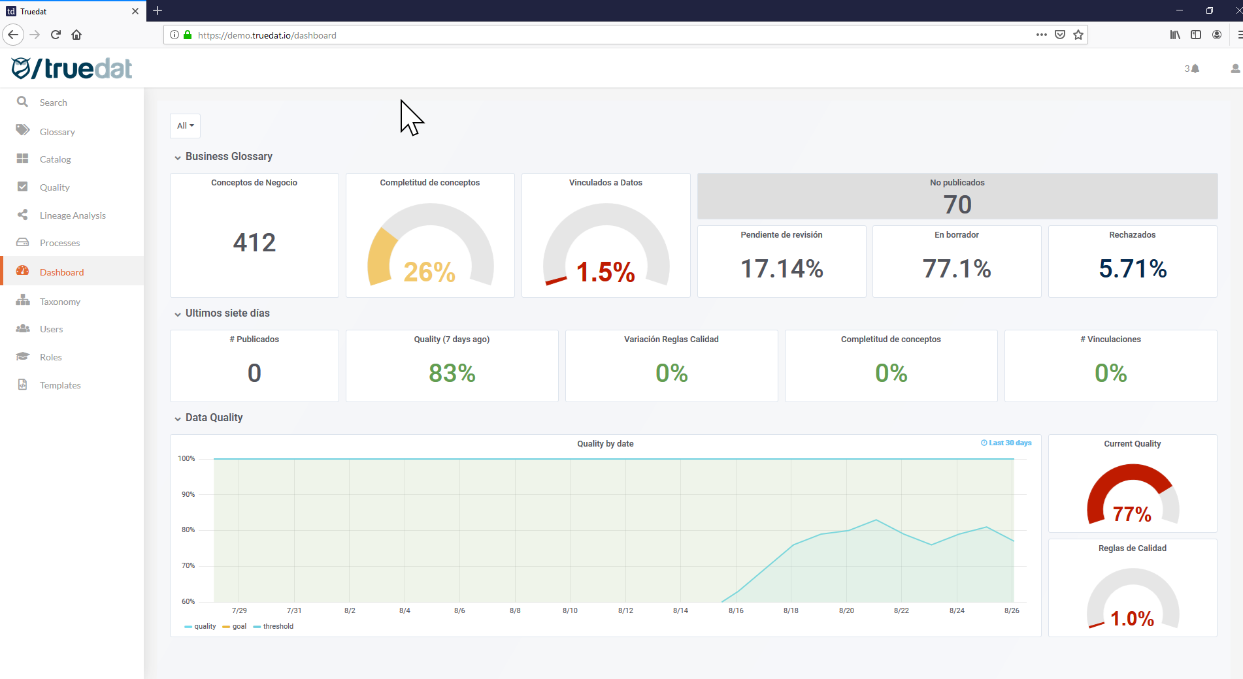Open the Lineage Analysis share icon

pyautogui.click(x=22, y=215)
